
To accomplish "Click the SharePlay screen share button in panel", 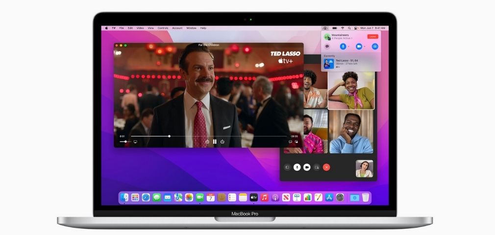I will [375, 47].
